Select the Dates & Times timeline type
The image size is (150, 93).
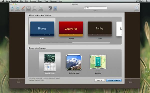click(x=50, y=63)
